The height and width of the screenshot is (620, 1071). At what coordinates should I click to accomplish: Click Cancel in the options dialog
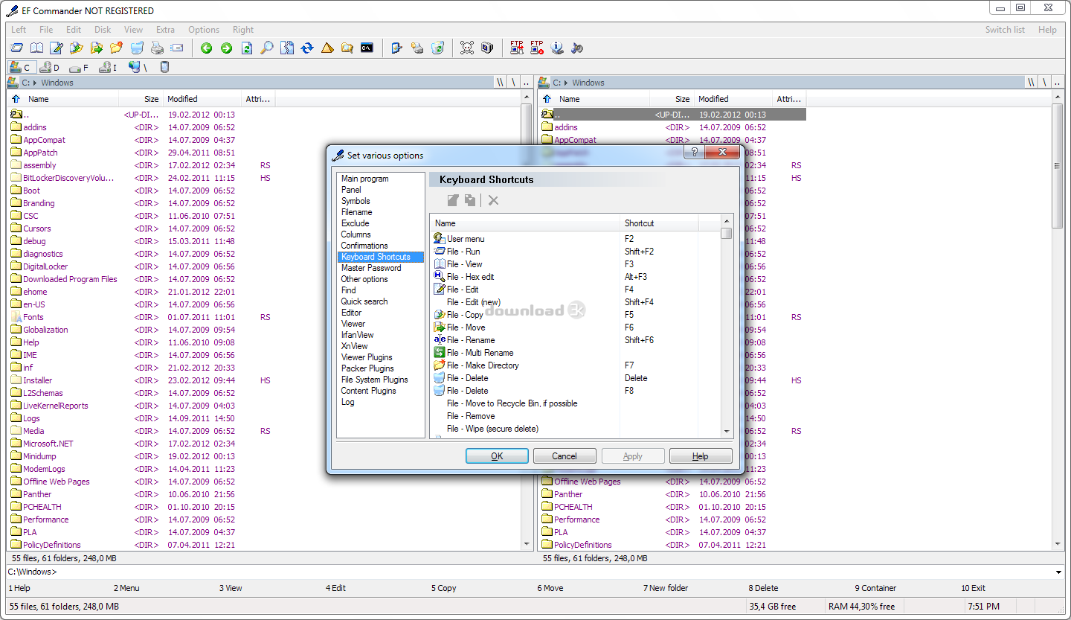coord(564,456)
